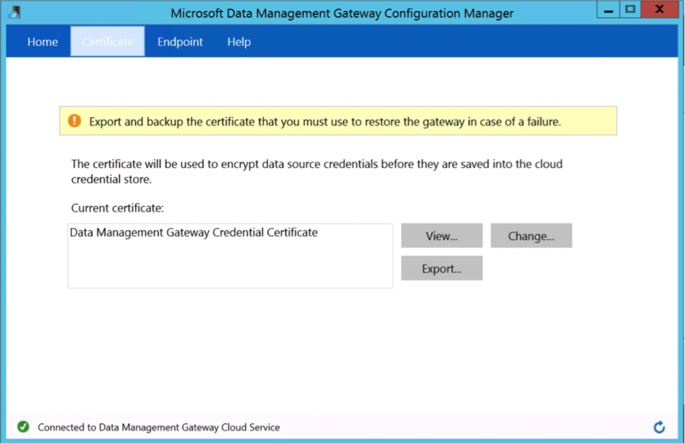Go to the Help tab
This screenshot has width=685, height=444.
coord(239,41)
